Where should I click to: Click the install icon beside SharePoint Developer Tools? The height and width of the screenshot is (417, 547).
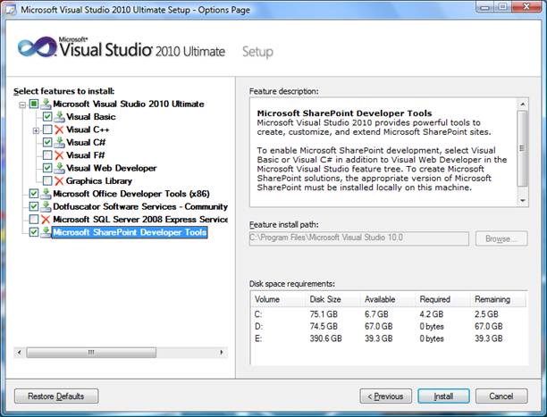[46, 232]
